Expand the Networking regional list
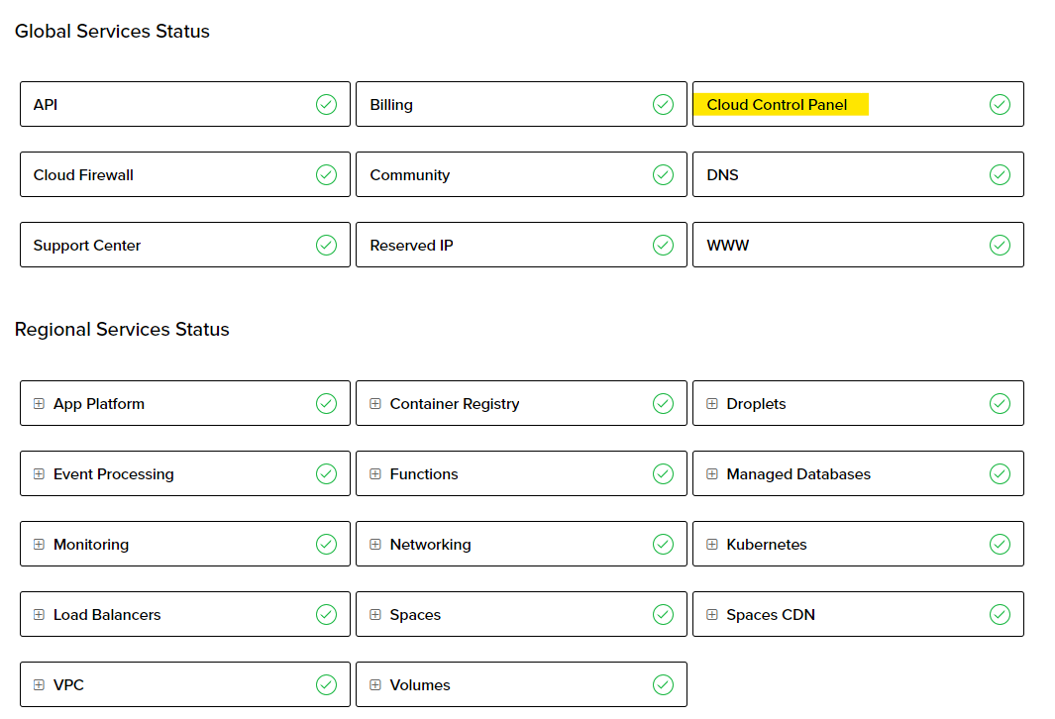Image resolution: width=1055 pixels, height=719 pixels. [375, 544]
